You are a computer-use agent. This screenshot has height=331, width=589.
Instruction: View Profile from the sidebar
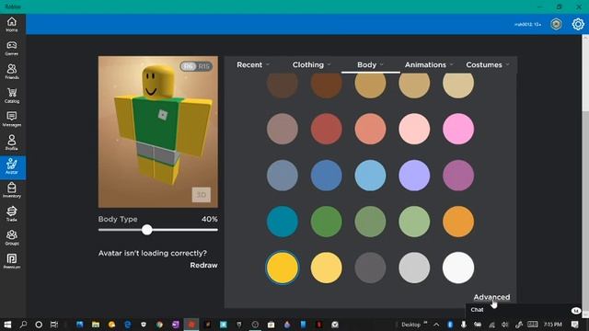12,143
